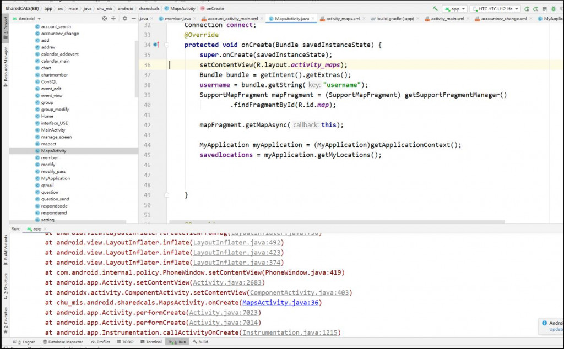Open the Database Inspector tool window
Viewport: 564px width, 349px height.
pos(63,342)
